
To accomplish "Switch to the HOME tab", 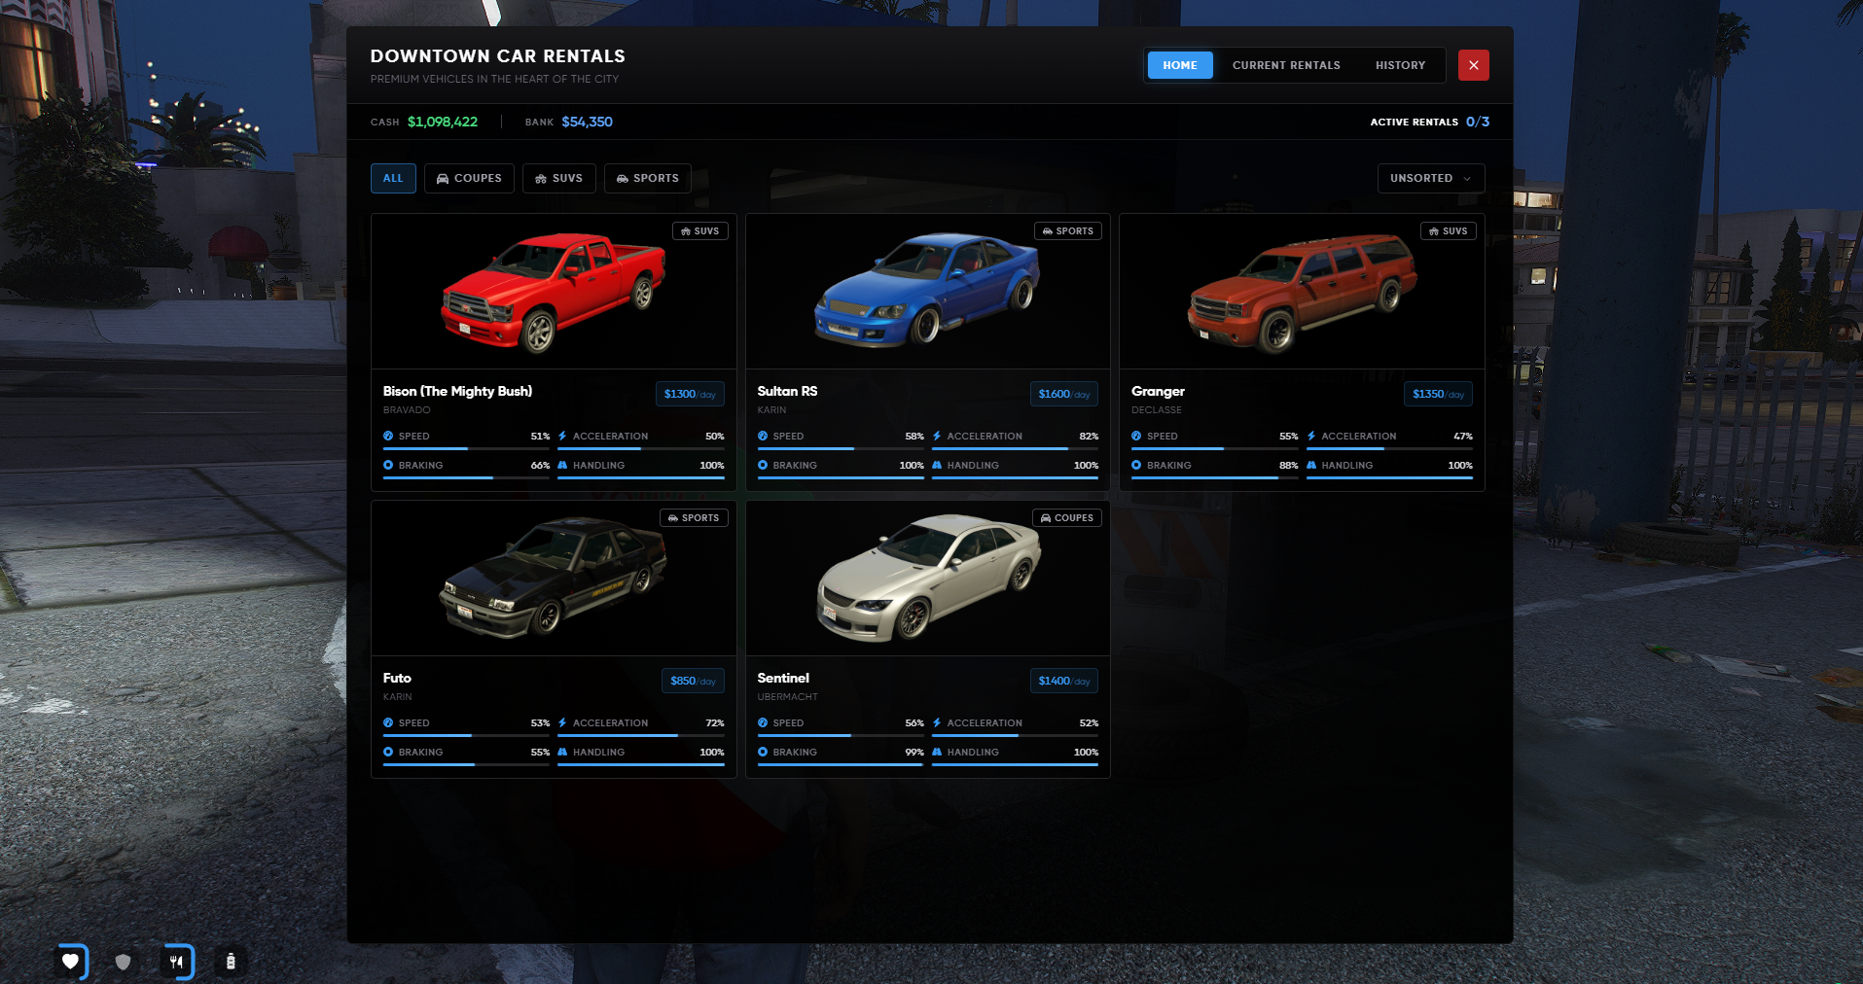I will [1180, 65].
